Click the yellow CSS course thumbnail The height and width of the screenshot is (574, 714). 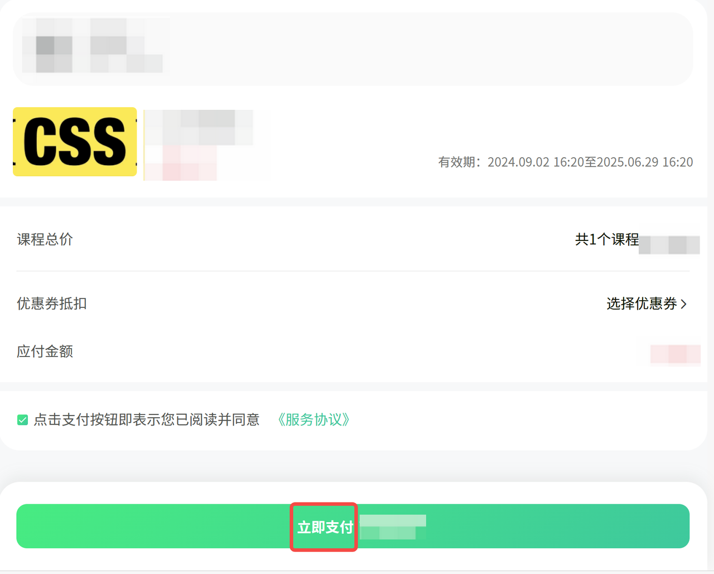click(x=75, y=142)
